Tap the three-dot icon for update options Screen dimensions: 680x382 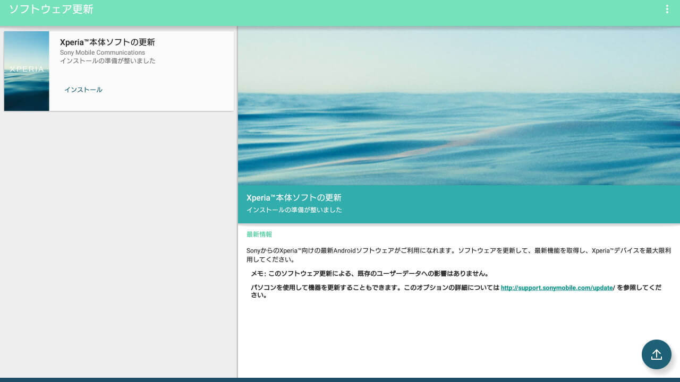pos(667,9)
